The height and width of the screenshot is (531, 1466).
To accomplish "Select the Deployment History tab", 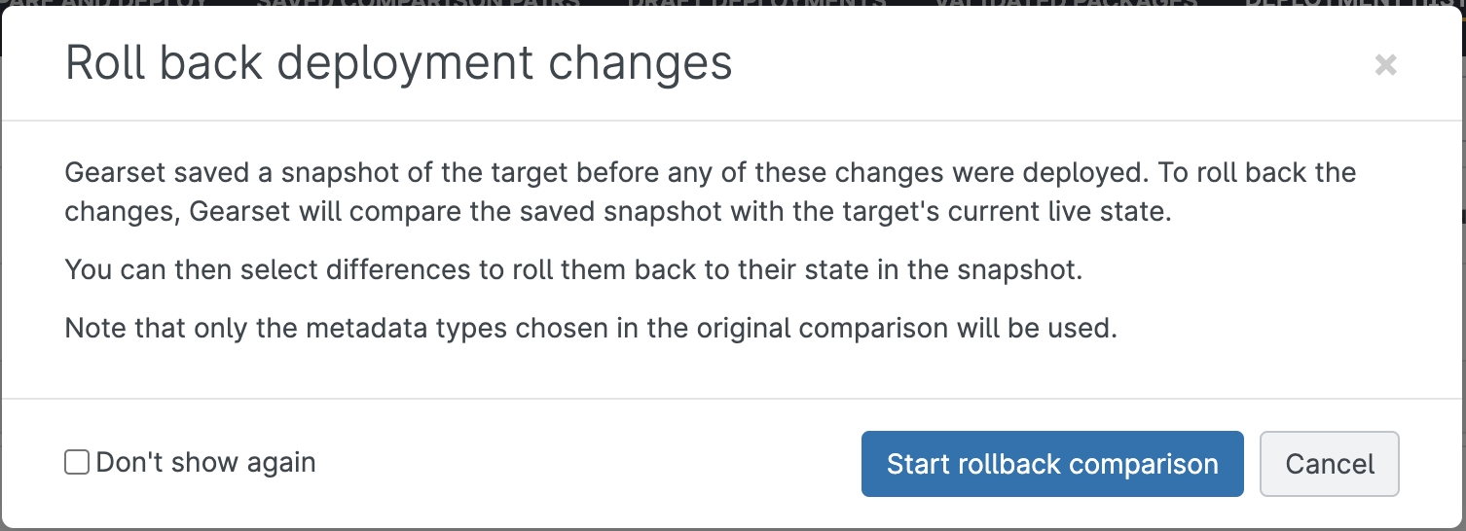I will coord(1353,3).
